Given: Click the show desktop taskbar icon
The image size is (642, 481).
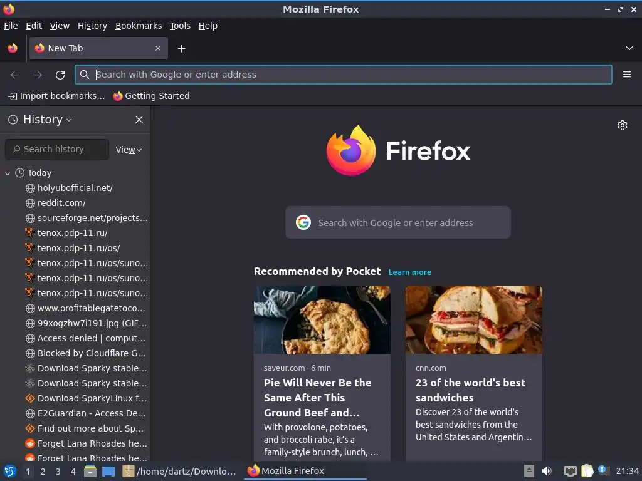Looking at the screenshot, I should point(108,472).
